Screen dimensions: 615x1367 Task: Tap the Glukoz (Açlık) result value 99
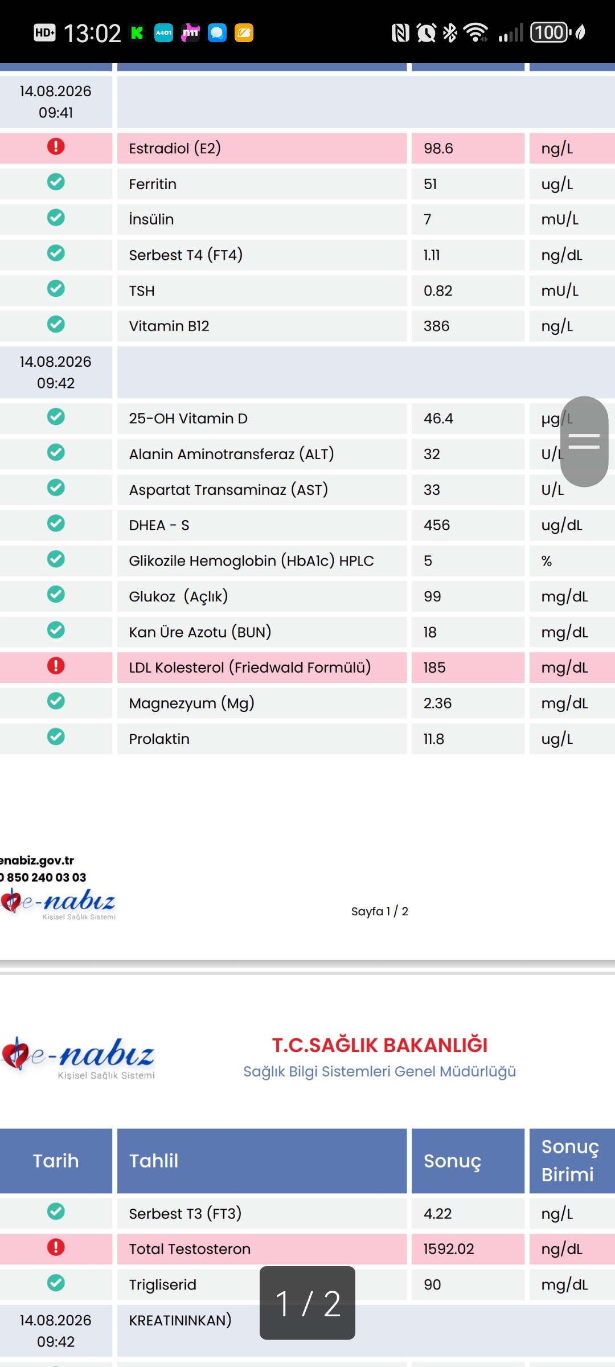click(x=433, y=596)
